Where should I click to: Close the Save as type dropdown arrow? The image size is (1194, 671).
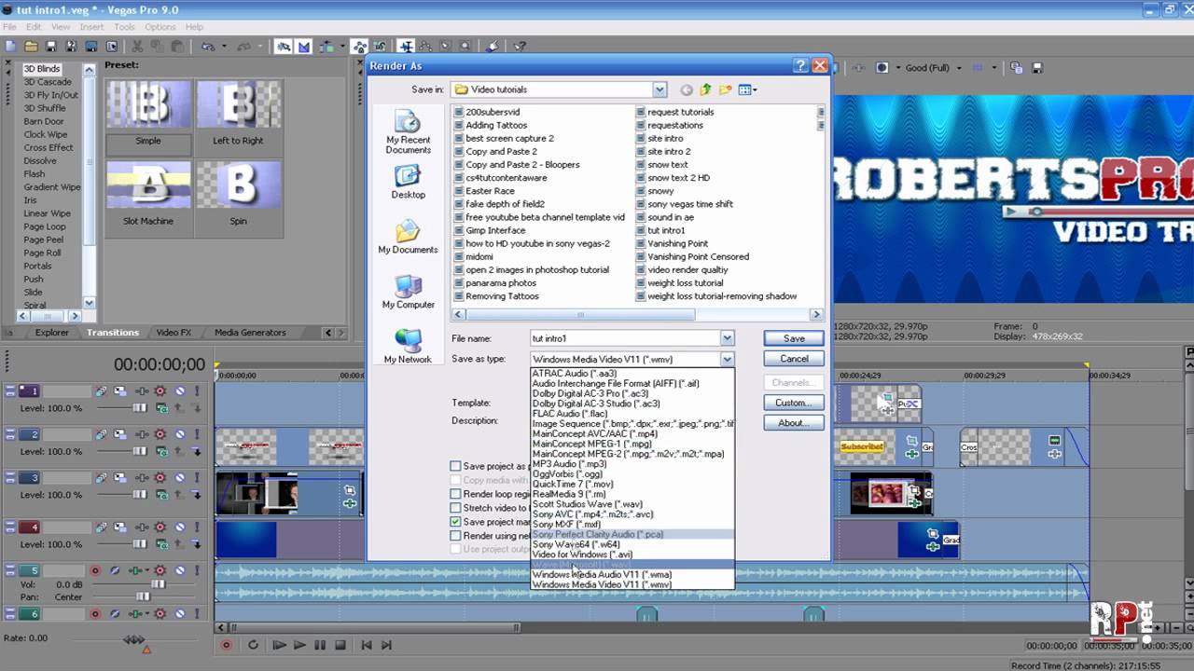point(727,359)
